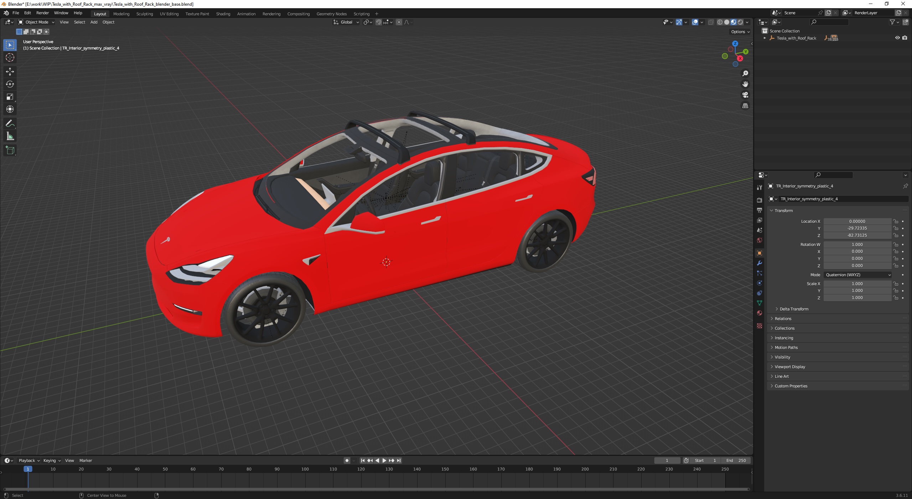This screenshot has height=499, width=912.
Task: Switch to the Shading workspace tab
Action: coord(223,14)
